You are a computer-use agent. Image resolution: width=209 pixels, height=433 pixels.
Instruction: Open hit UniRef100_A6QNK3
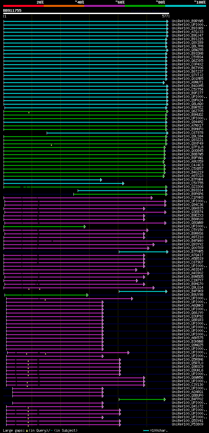tap(187, 305)
